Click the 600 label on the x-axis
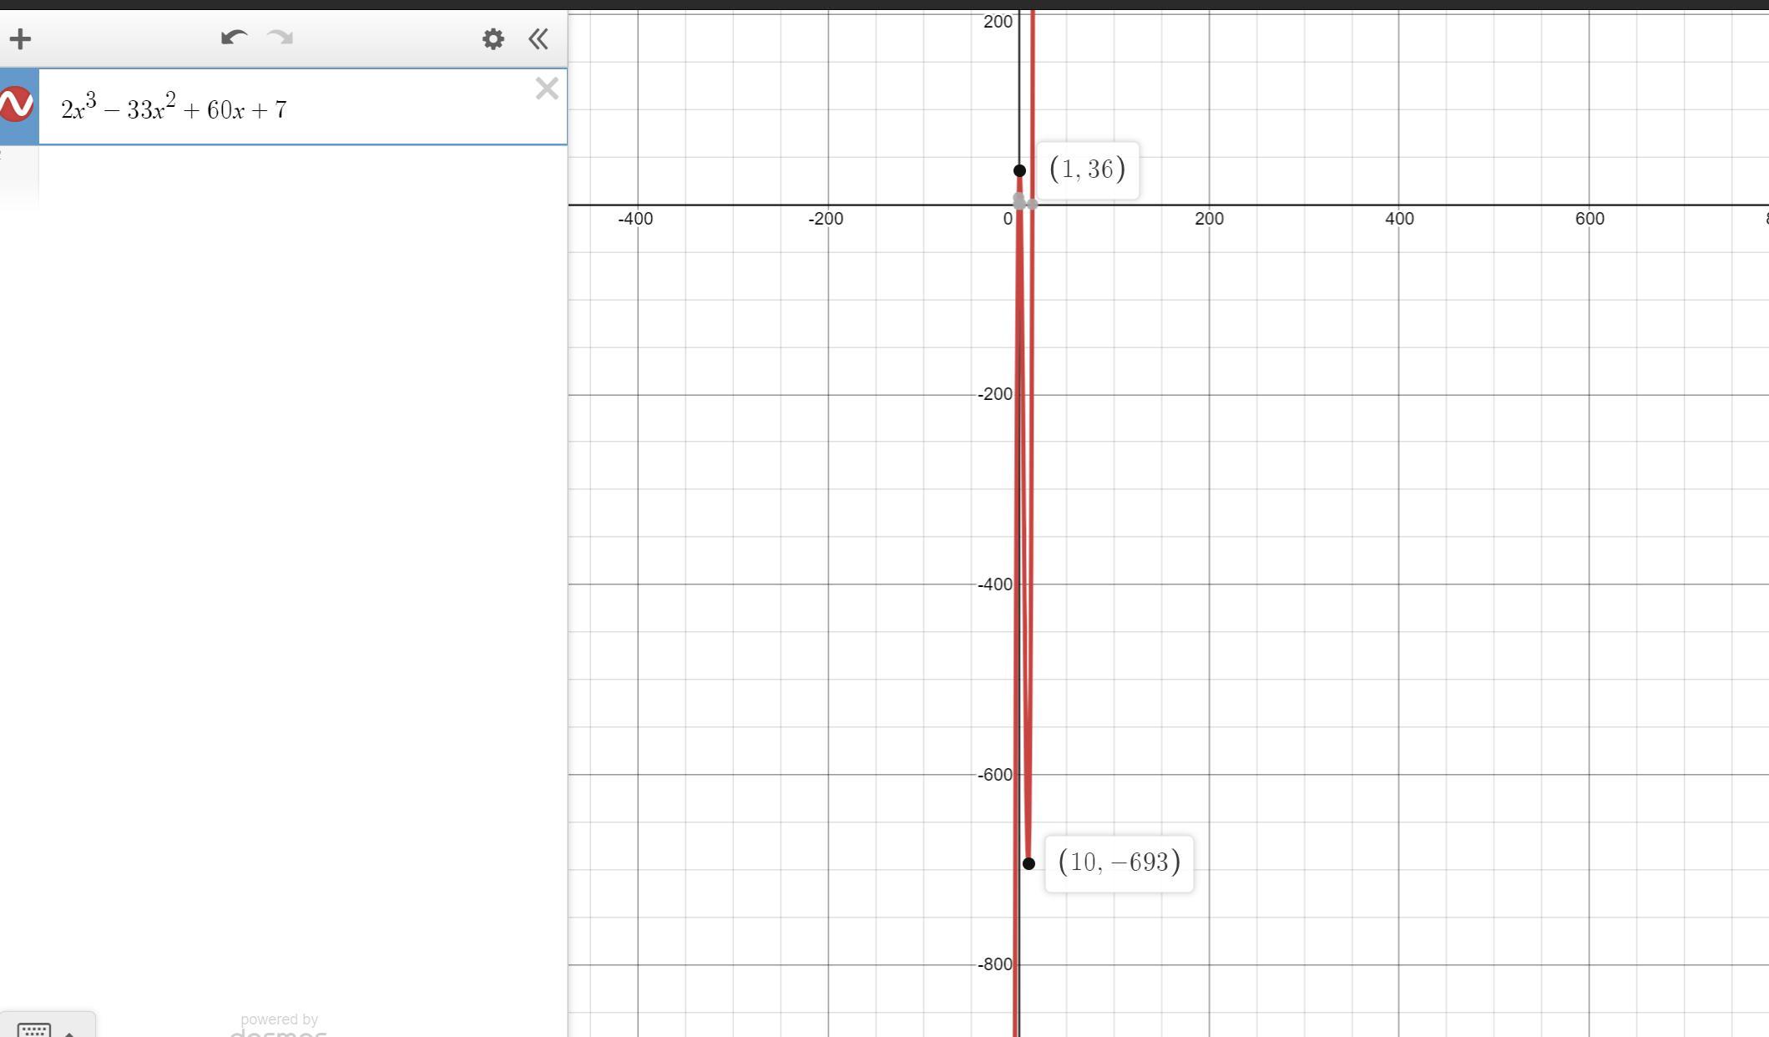The width and height of the screenshot is (1769, 1037). point(1589,219)
